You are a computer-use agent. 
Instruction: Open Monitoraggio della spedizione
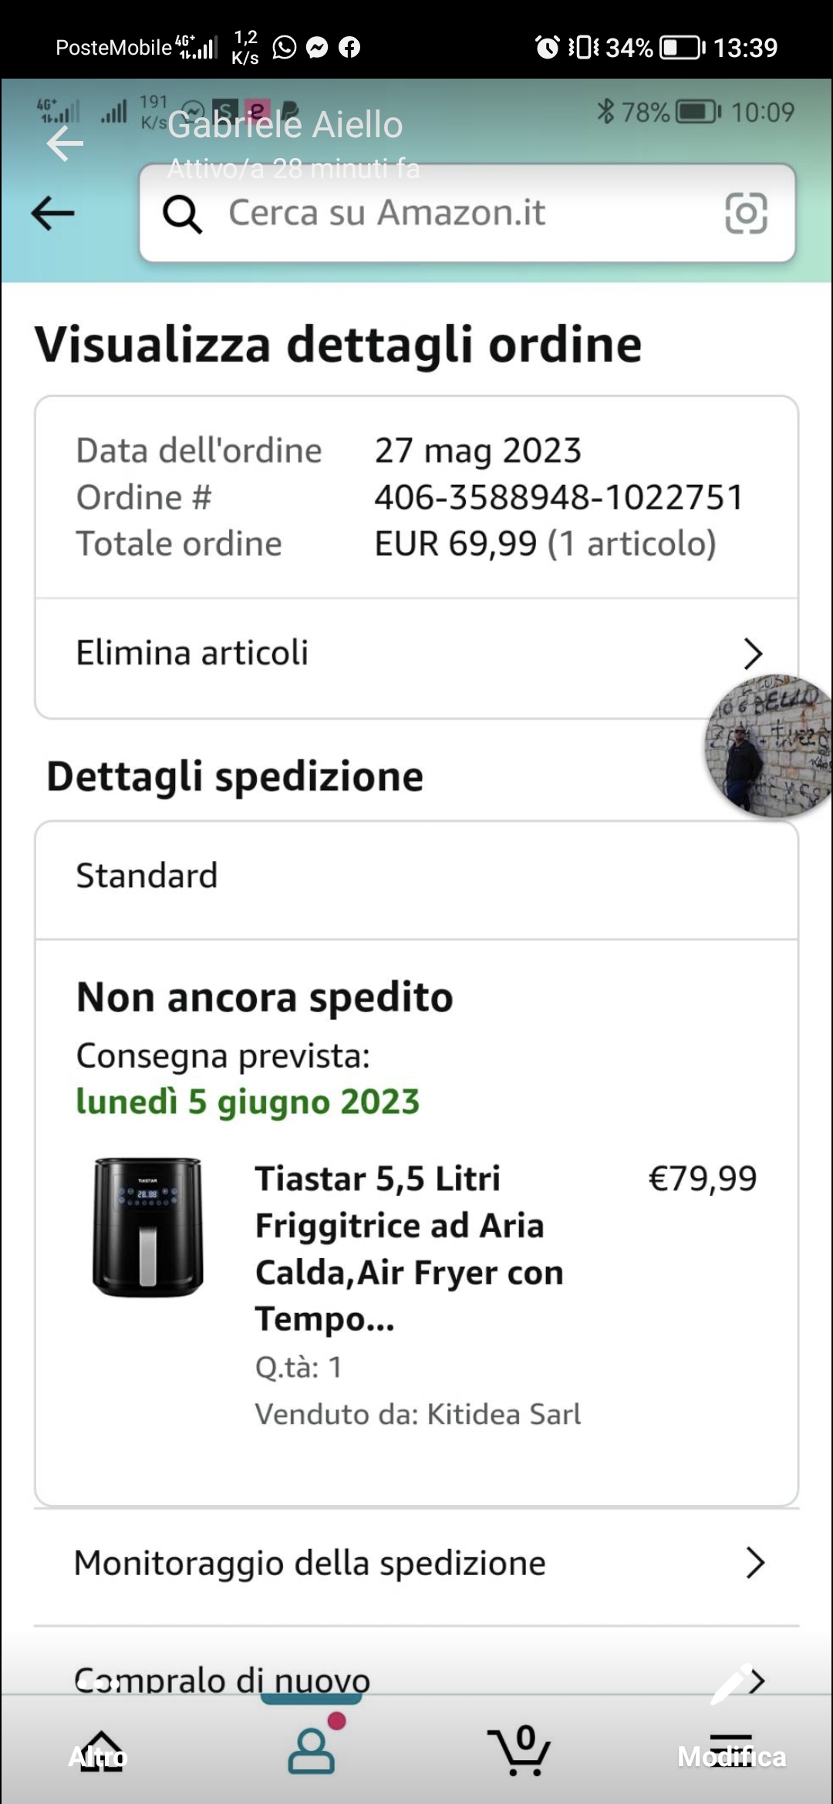tap(310, 1563)
